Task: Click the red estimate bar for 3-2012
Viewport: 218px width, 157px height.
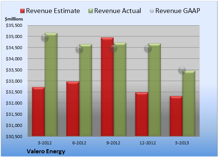Action: point(39,112)
